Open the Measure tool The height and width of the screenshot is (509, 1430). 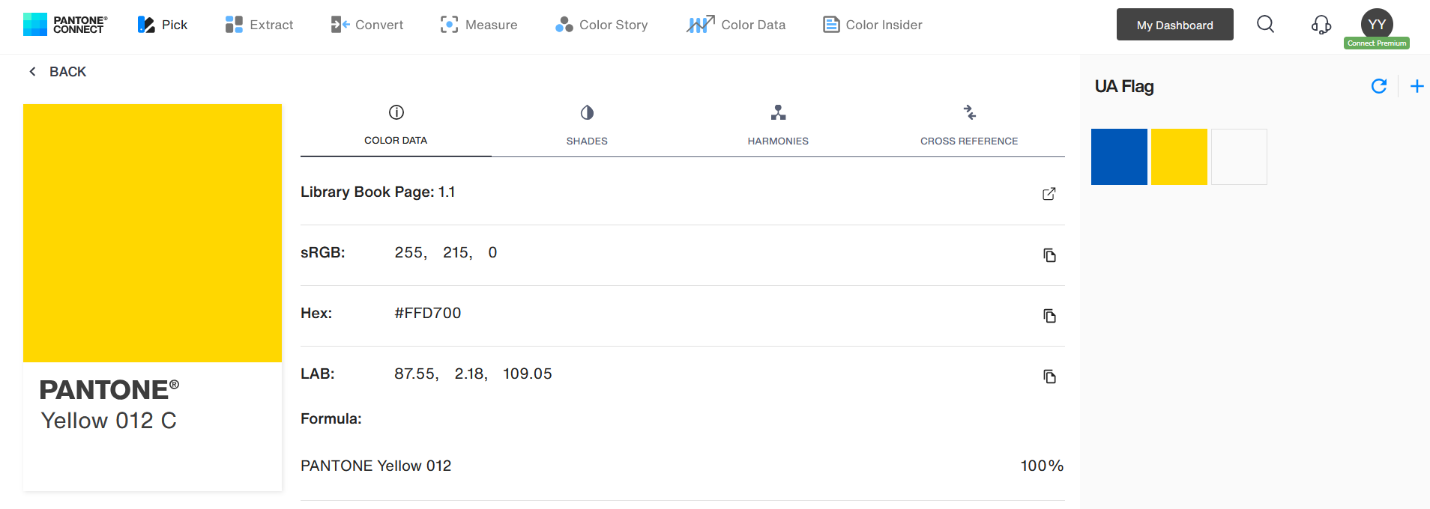tap(479, 25)
